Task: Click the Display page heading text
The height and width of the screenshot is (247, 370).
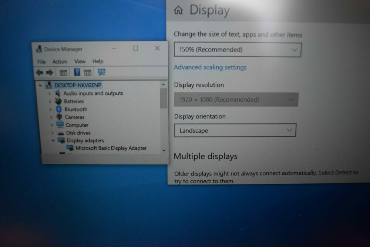Action: tap(209, 10)
